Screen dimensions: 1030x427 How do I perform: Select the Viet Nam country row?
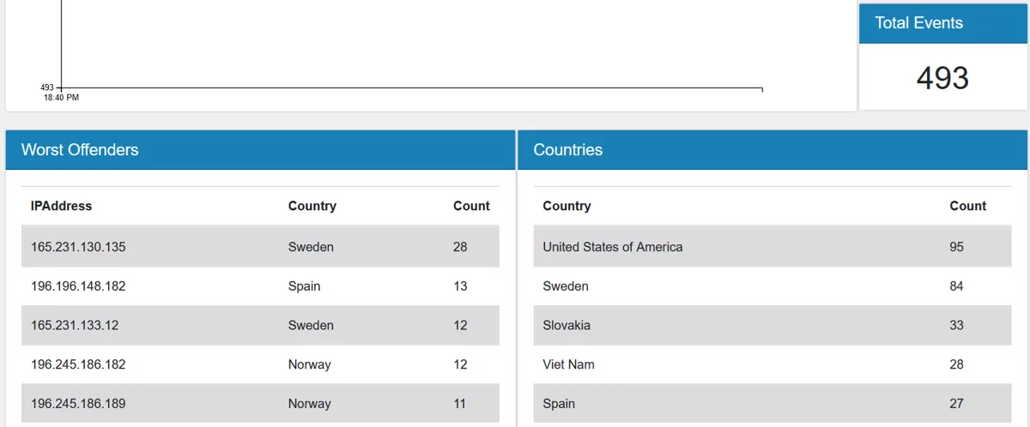(568, 364)
